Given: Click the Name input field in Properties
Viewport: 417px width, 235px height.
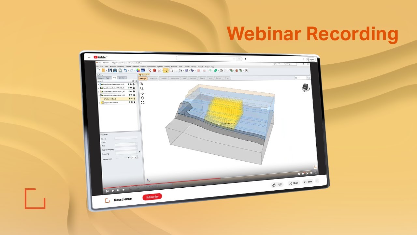Looking at the screenshot, I should pos(126,138).
